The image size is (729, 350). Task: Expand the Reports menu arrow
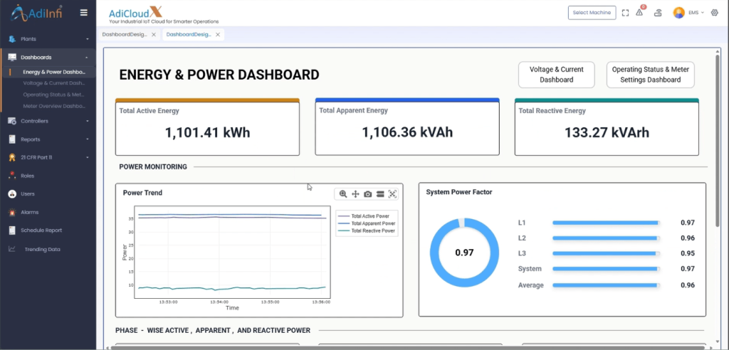(88, 139)
